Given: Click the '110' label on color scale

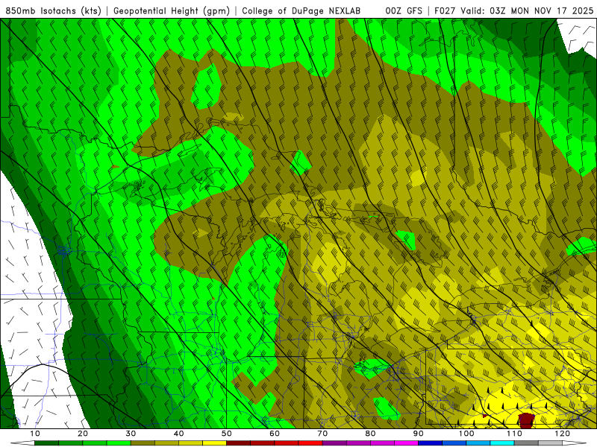Looking at the screenshot, I should click(x=514, y=434).
